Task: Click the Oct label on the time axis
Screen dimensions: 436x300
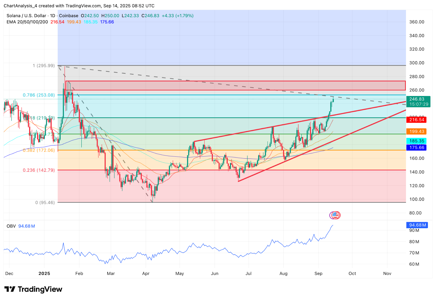Action: point(352,274)
